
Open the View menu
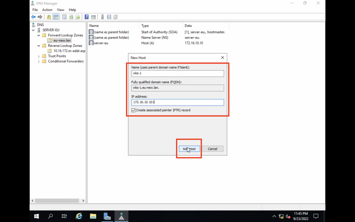[x=60, y=10]
